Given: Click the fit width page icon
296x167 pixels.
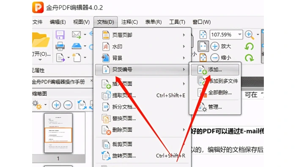Looking at the screenshot, I should (x=203, y=46).
